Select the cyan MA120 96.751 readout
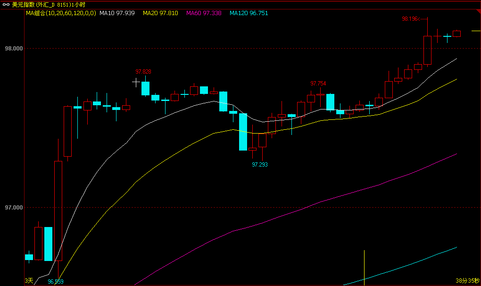Viewport: 481px width, 286px height. (x=249, y=13)
